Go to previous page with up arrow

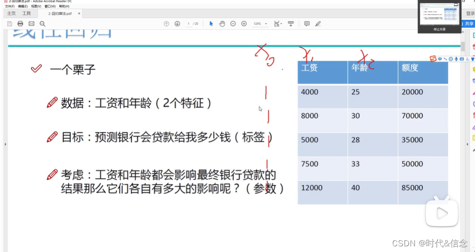pos(166,24)
